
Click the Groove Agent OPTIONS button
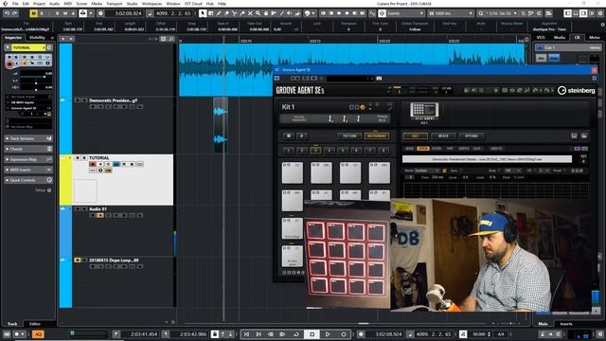click(472, 136)
